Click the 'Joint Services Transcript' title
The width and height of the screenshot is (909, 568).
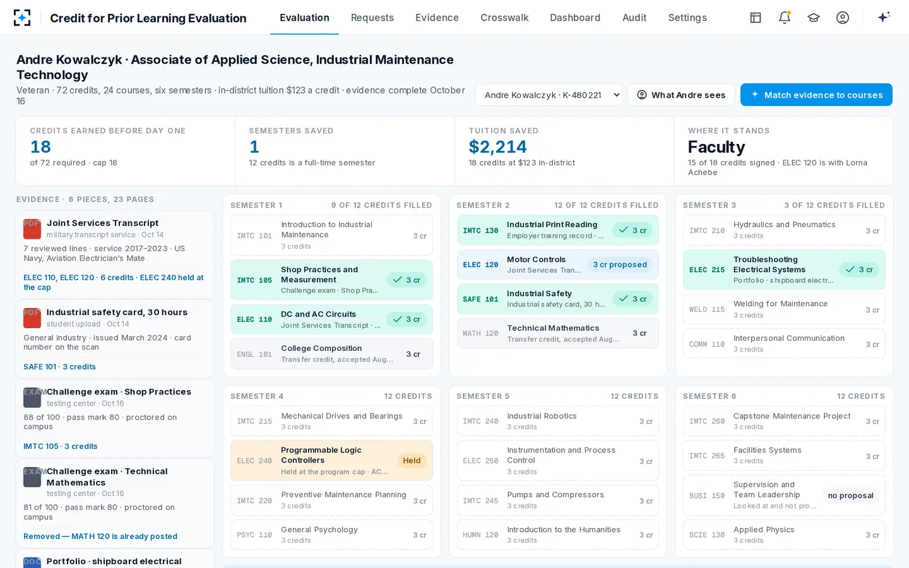tap(102, 223)
